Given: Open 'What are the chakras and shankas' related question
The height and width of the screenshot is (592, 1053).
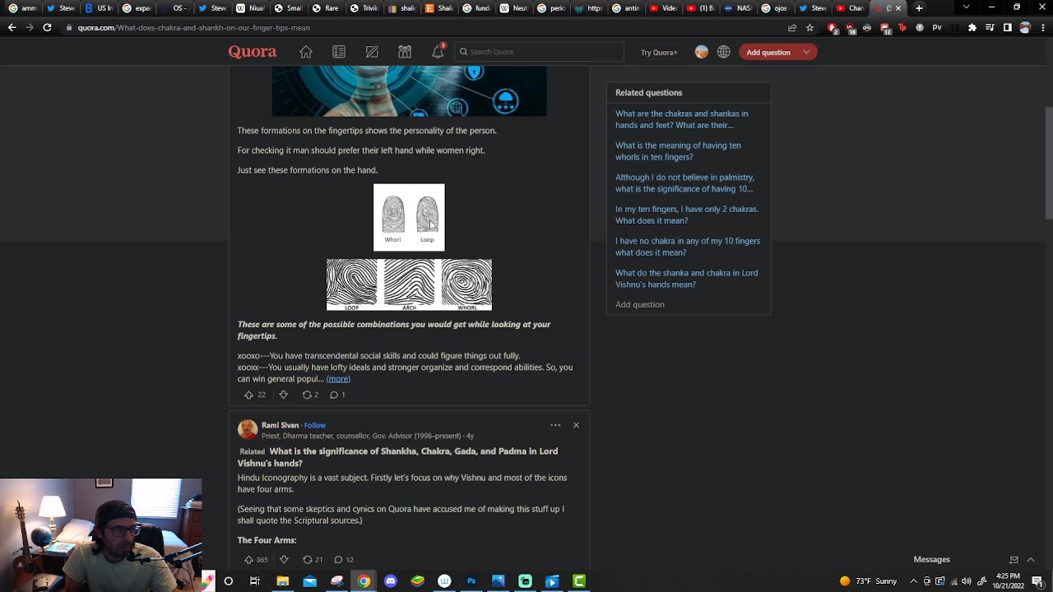Looking at the screenshot, I should coord(682,119).
